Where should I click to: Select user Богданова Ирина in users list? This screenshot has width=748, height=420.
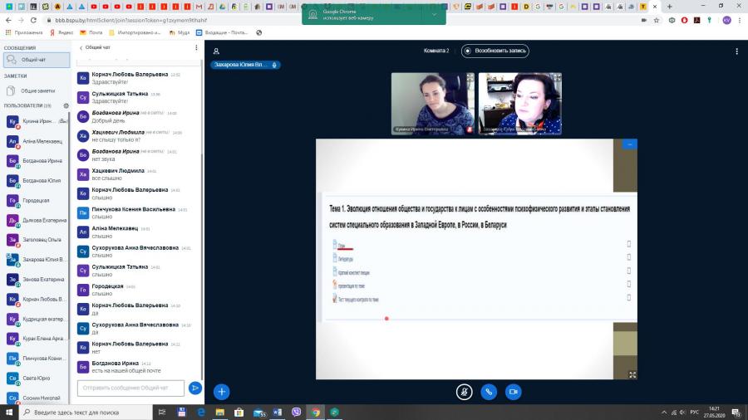[x=37, y=161]
